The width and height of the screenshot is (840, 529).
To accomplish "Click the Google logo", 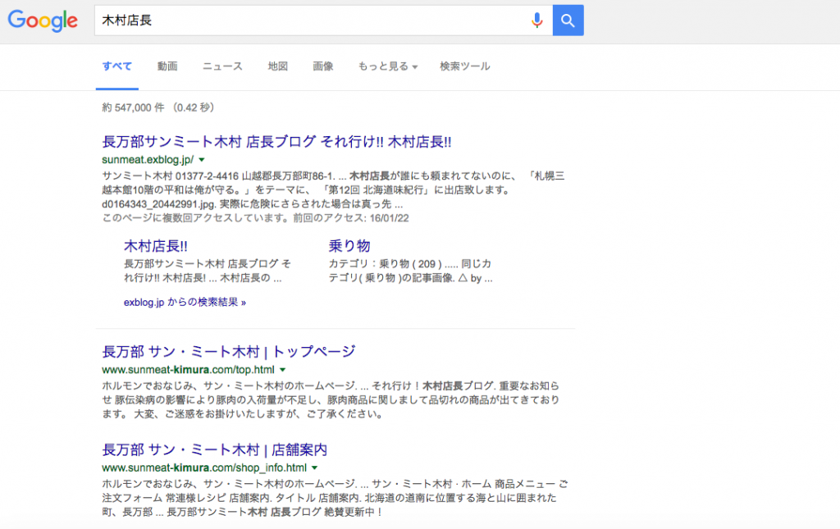I will [x=43, y=21].
